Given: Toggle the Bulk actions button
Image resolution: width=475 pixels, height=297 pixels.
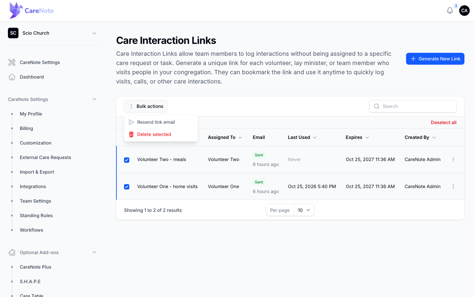Looking at the screenshot, I should 146,106.
